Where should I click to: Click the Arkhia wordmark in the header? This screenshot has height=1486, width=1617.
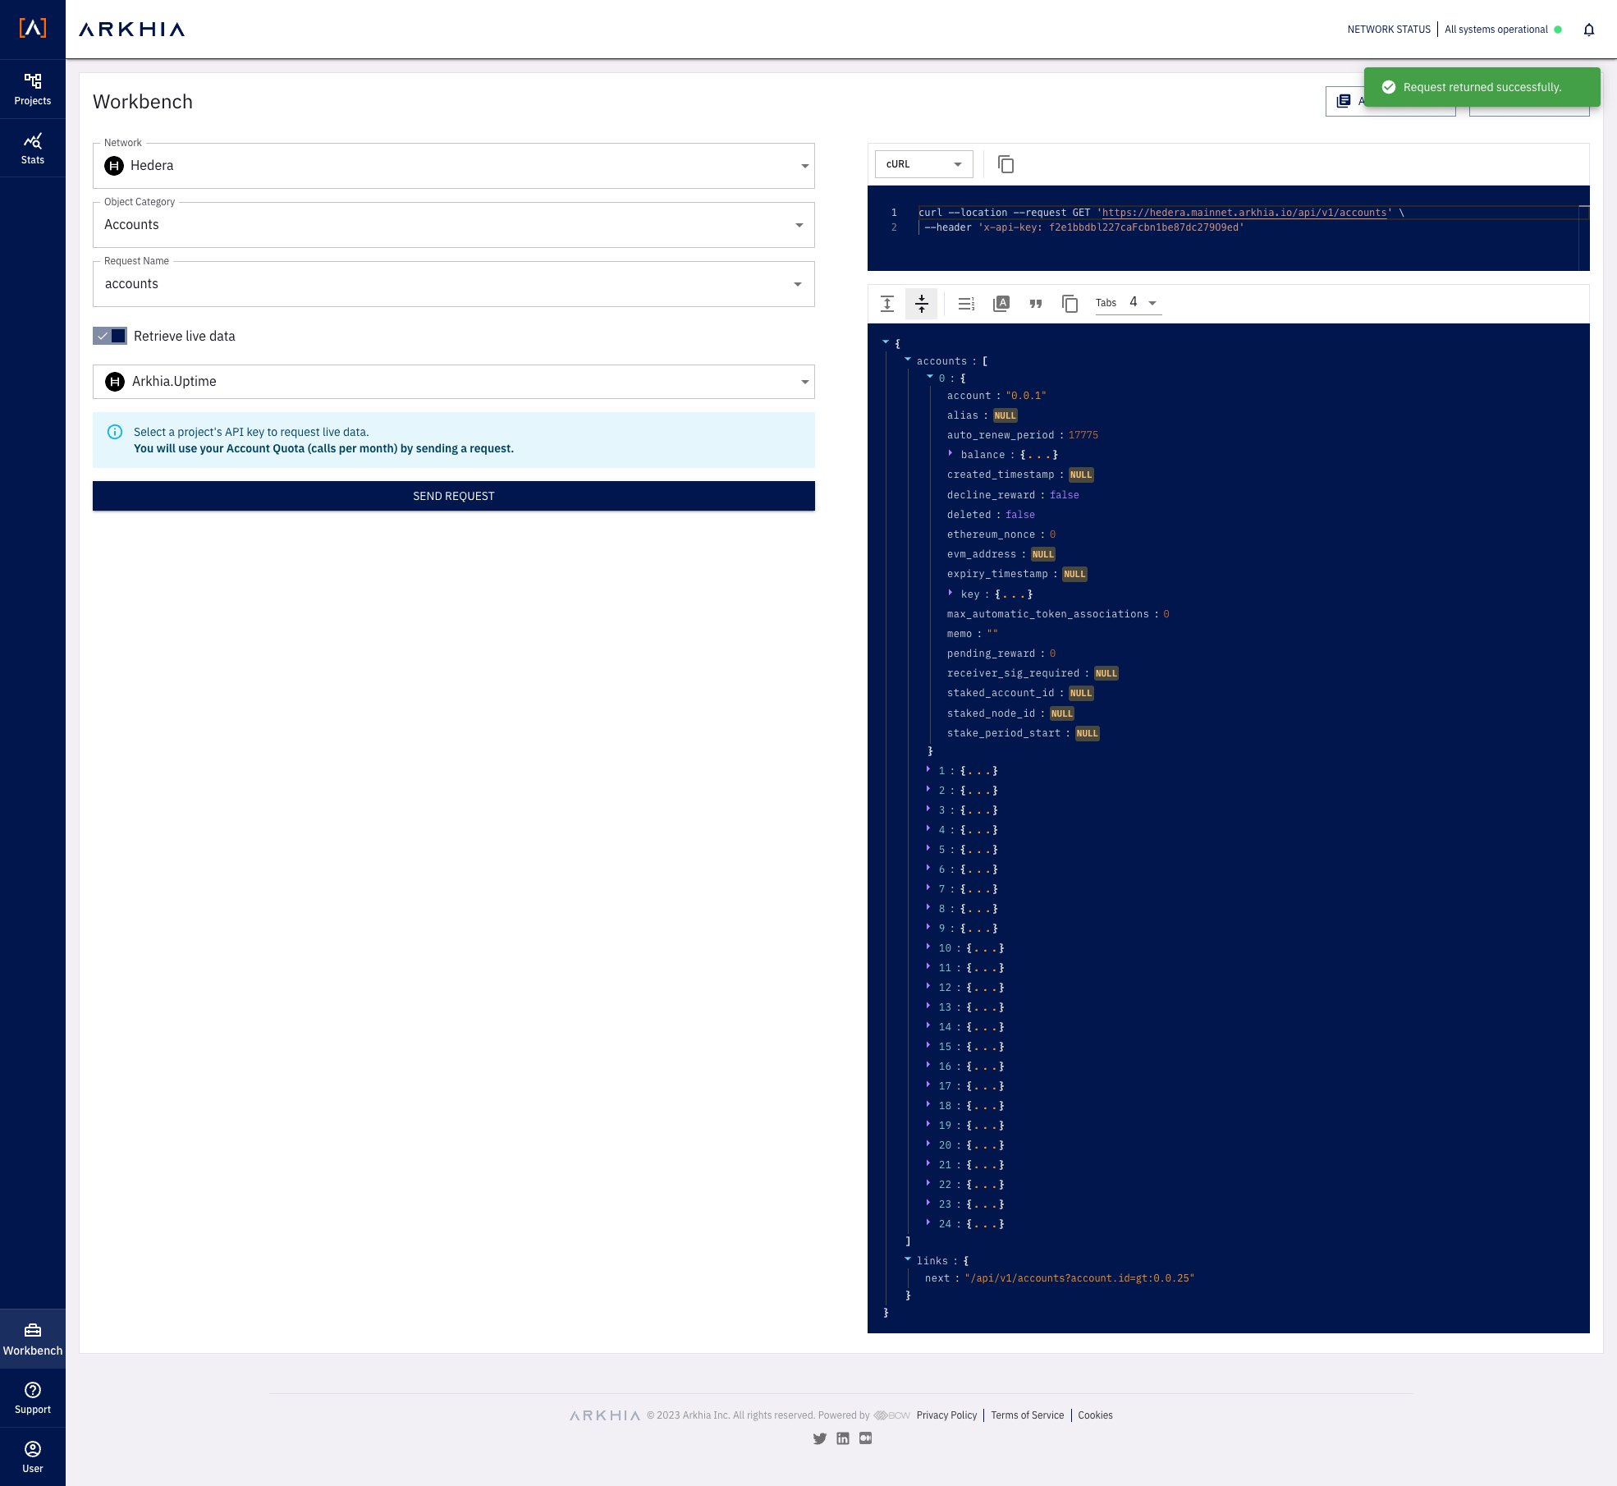tap(131, 30)
